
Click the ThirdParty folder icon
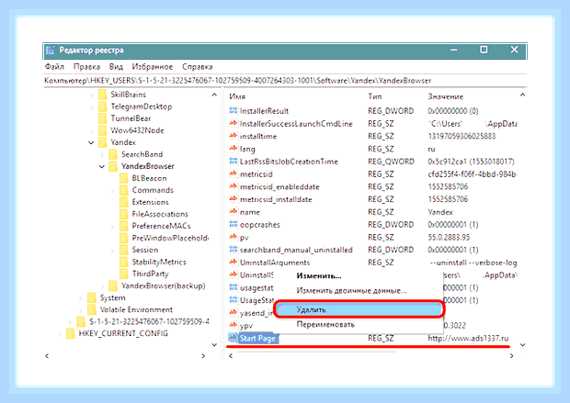[124, 274]
